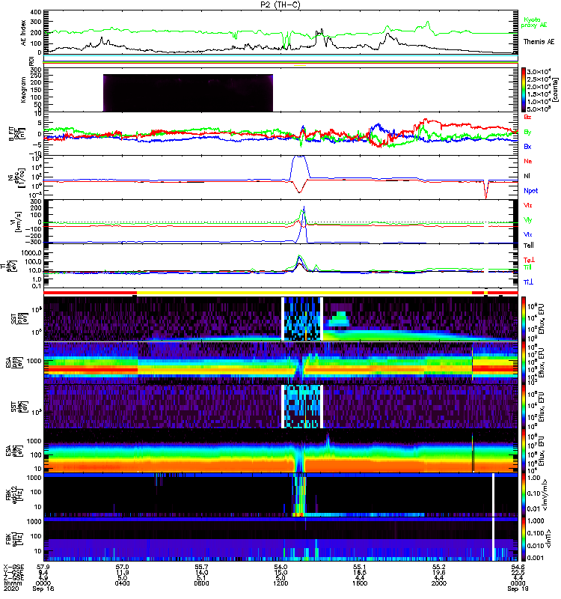Click the green Viy velocity legend label
The height and width of the screenshot is (599, 561).
click(527, 220)
